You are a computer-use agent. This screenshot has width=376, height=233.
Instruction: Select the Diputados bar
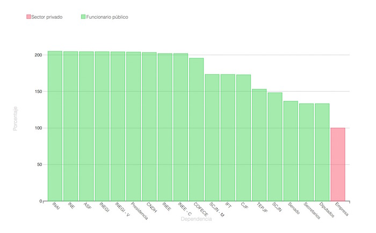click(x=322, y=152)
